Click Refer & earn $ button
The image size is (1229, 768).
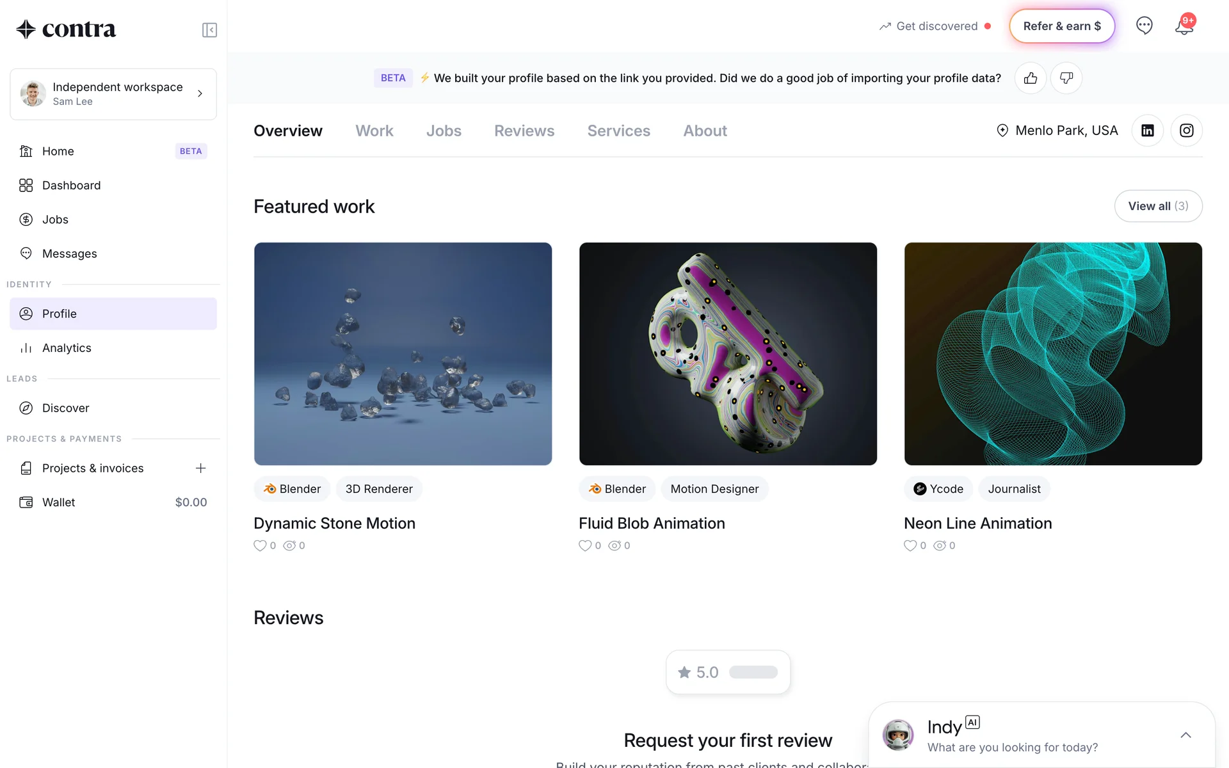[1061, 26]
